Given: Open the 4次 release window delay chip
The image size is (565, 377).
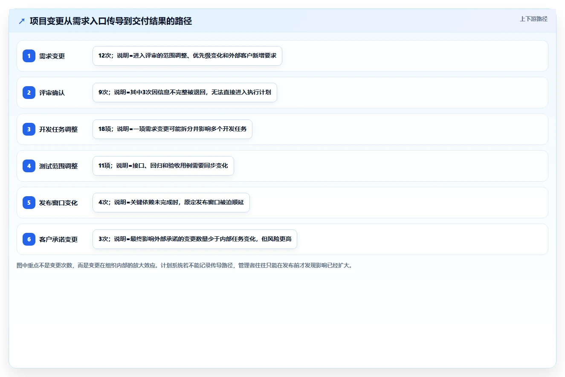Looking at the screenshot, I should point(171,203).
